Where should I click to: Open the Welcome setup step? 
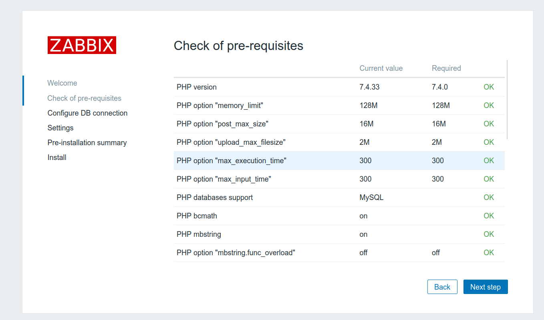point(62,83)
